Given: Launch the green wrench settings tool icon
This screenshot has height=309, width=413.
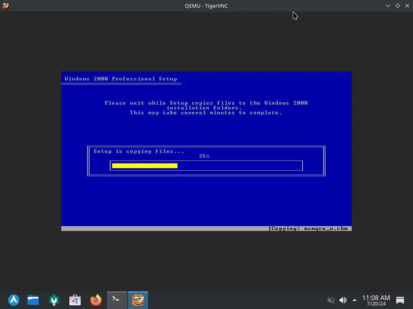Looking at the screenshot, I should (54, 300).
